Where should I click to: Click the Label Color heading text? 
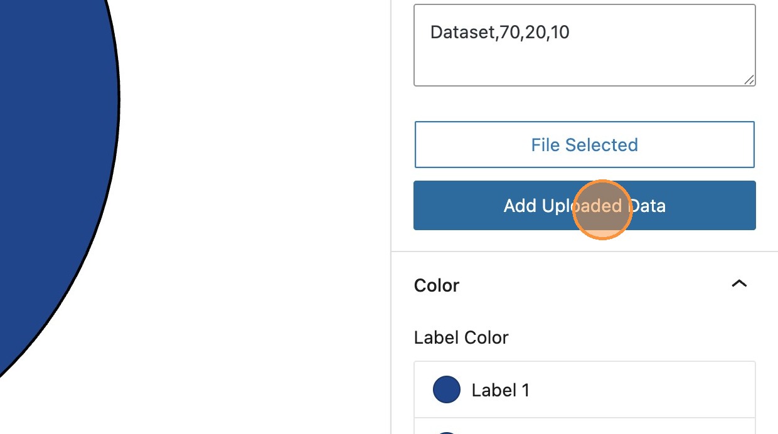pyautogui.click(x=461, y=337)
